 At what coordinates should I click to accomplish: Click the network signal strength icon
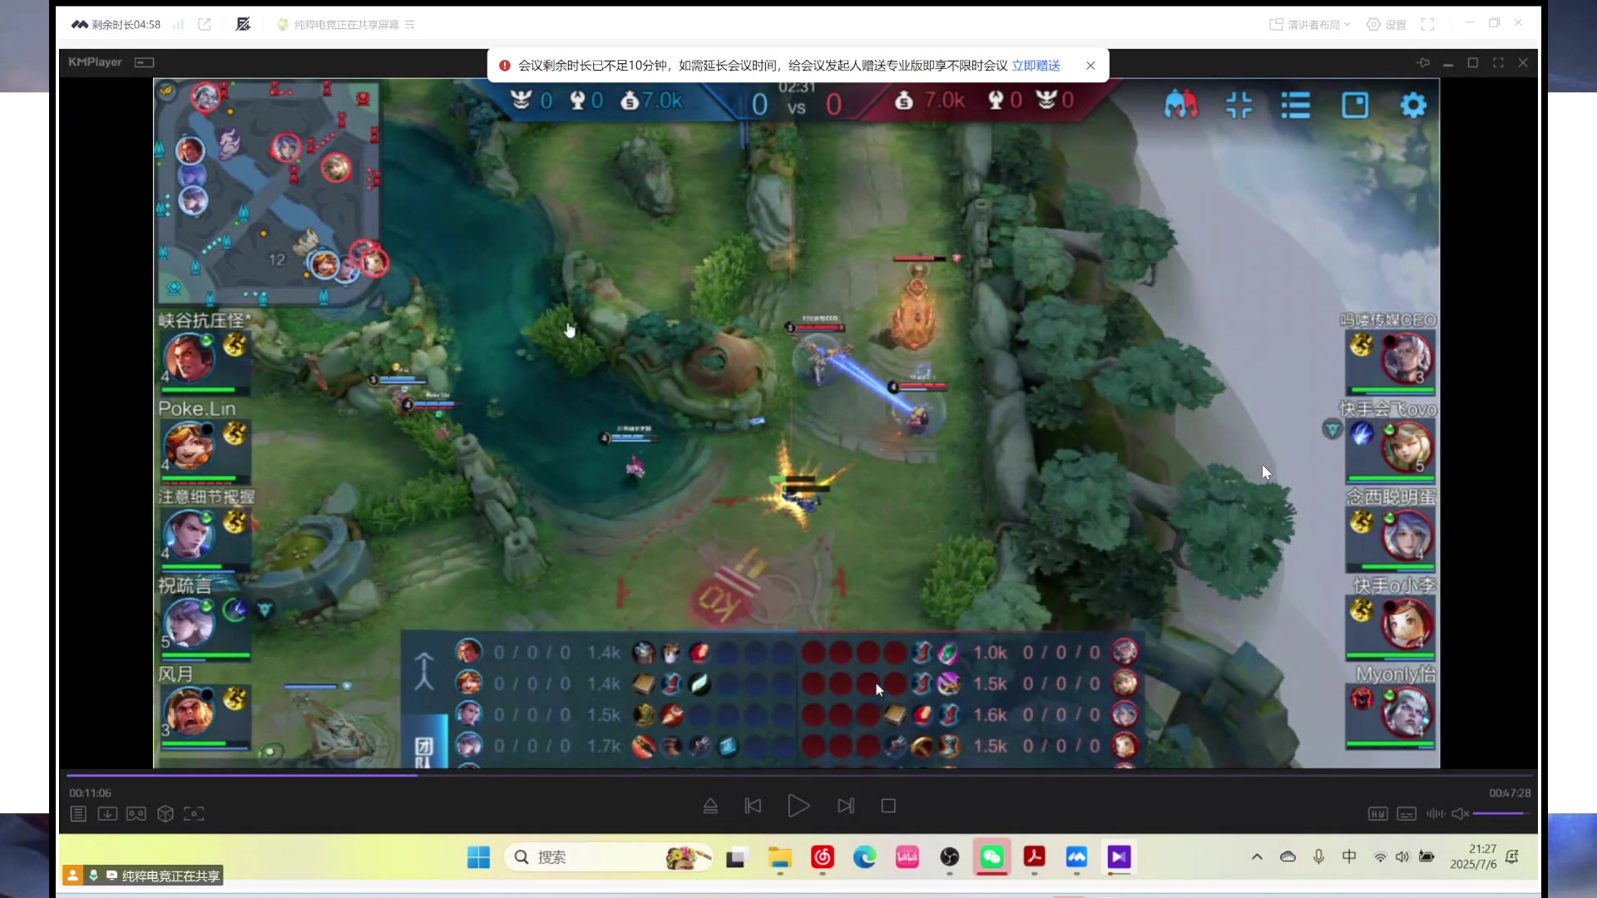click(x=178, y=24)
